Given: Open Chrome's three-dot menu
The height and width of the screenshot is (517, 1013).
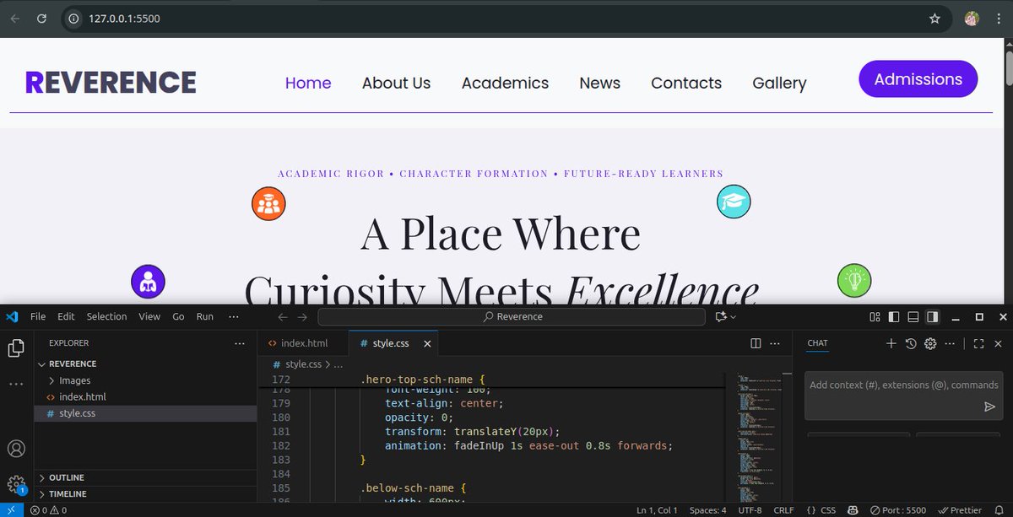Looking at the screenshot, I should pos(997,19).
